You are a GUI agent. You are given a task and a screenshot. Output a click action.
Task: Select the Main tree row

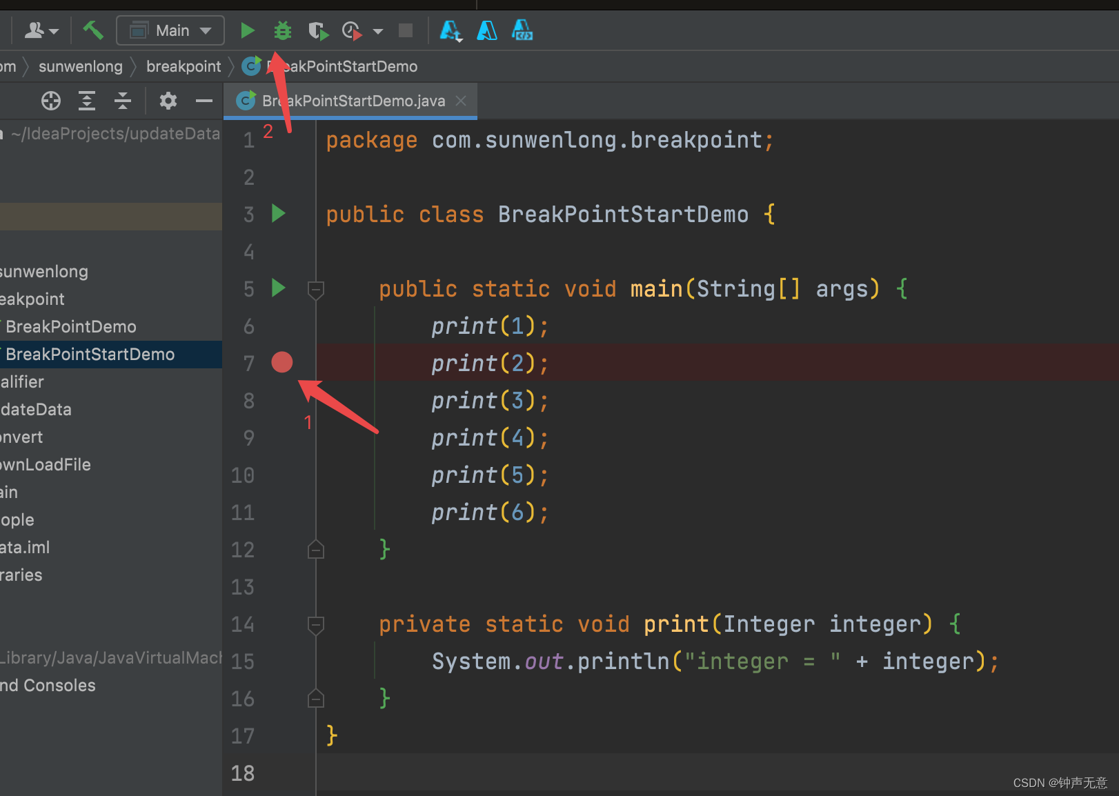111,492
